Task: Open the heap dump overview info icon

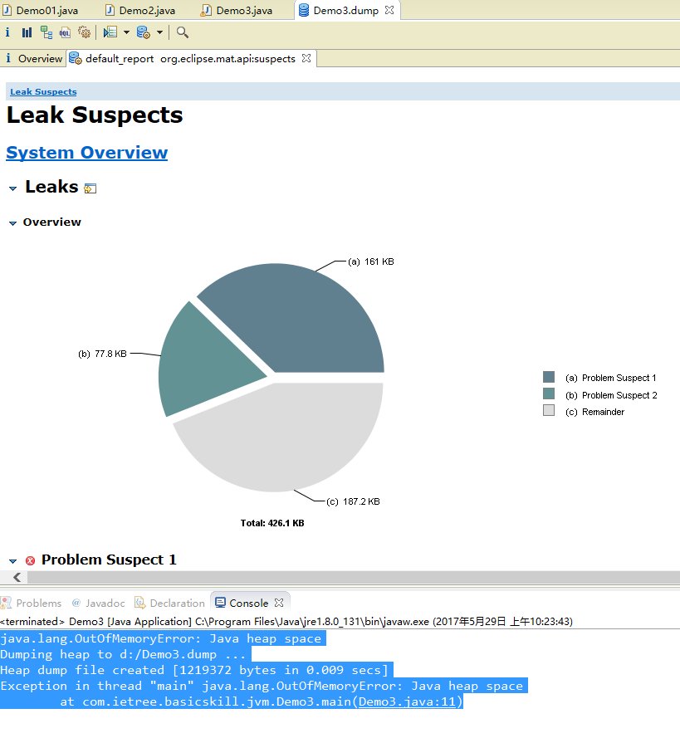Action: [8, 32]
